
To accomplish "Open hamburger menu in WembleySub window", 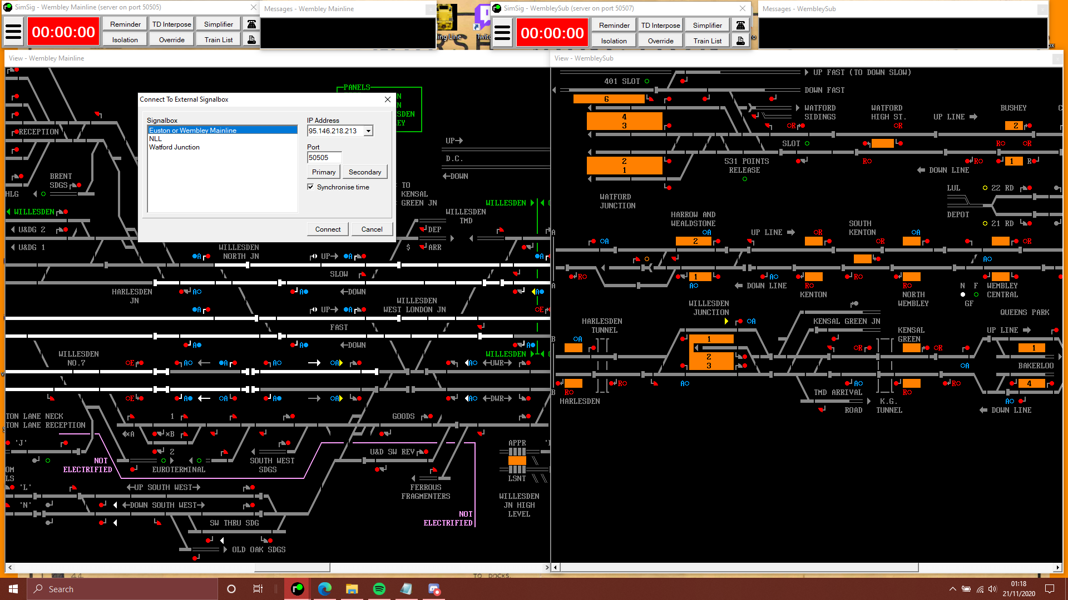I will coord(502,33).
